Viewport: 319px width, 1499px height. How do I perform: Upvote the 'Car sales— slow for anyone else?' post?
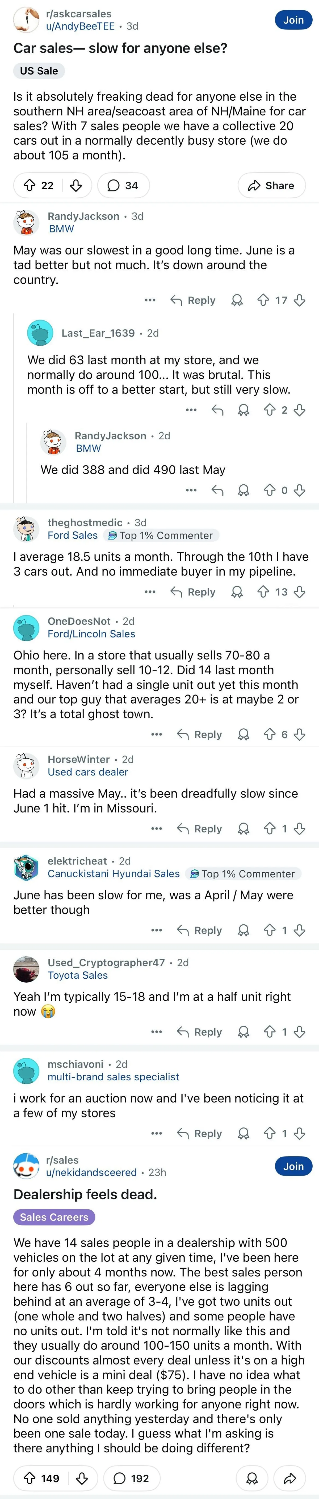click(x=29, y=186)
